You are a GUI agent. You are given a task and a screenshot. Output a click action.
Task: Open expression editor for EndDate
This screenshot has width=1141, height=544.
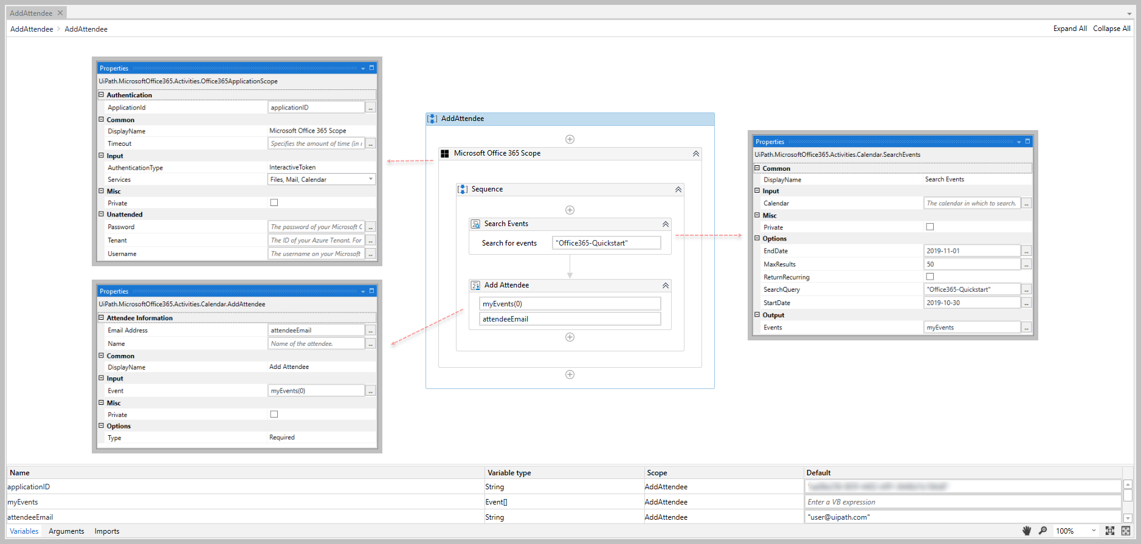tap(1026, 251)
